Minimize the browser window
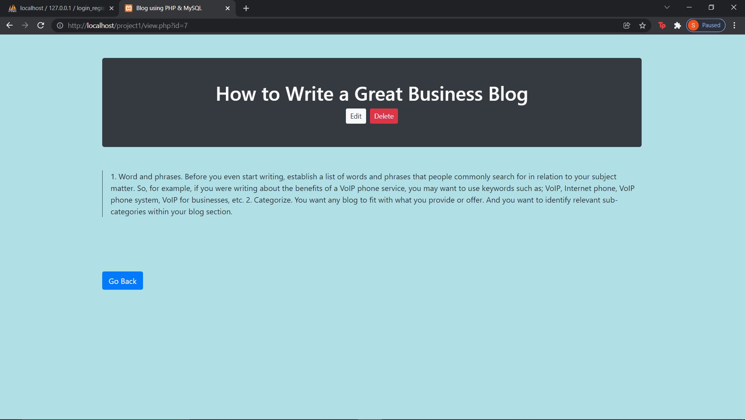This screenshot has height=420, width=745. coord(689,7)
